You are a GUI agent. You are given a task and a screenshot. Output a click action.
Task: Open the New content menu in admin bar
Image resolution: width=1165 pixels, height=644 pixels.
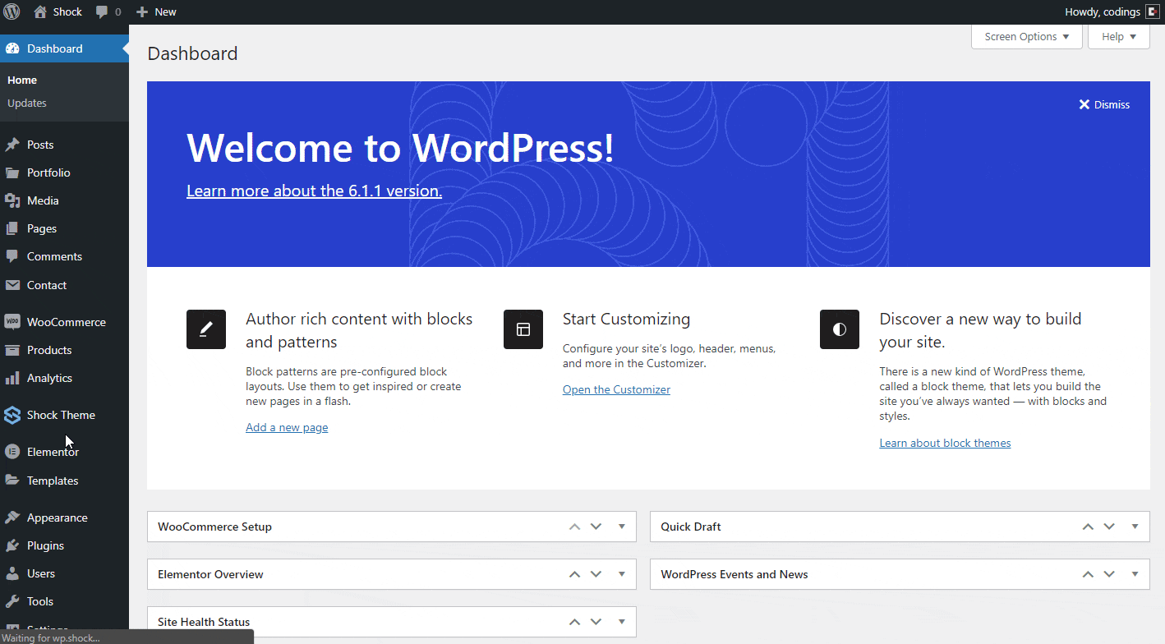[x=156, y=11]
